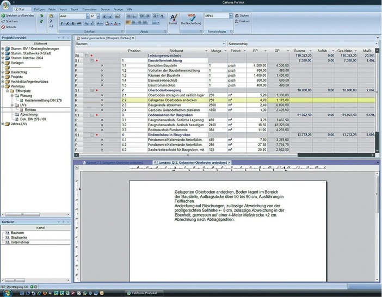
Task: Select the Rohbau item in project tree
Action: tap(30, 110)
